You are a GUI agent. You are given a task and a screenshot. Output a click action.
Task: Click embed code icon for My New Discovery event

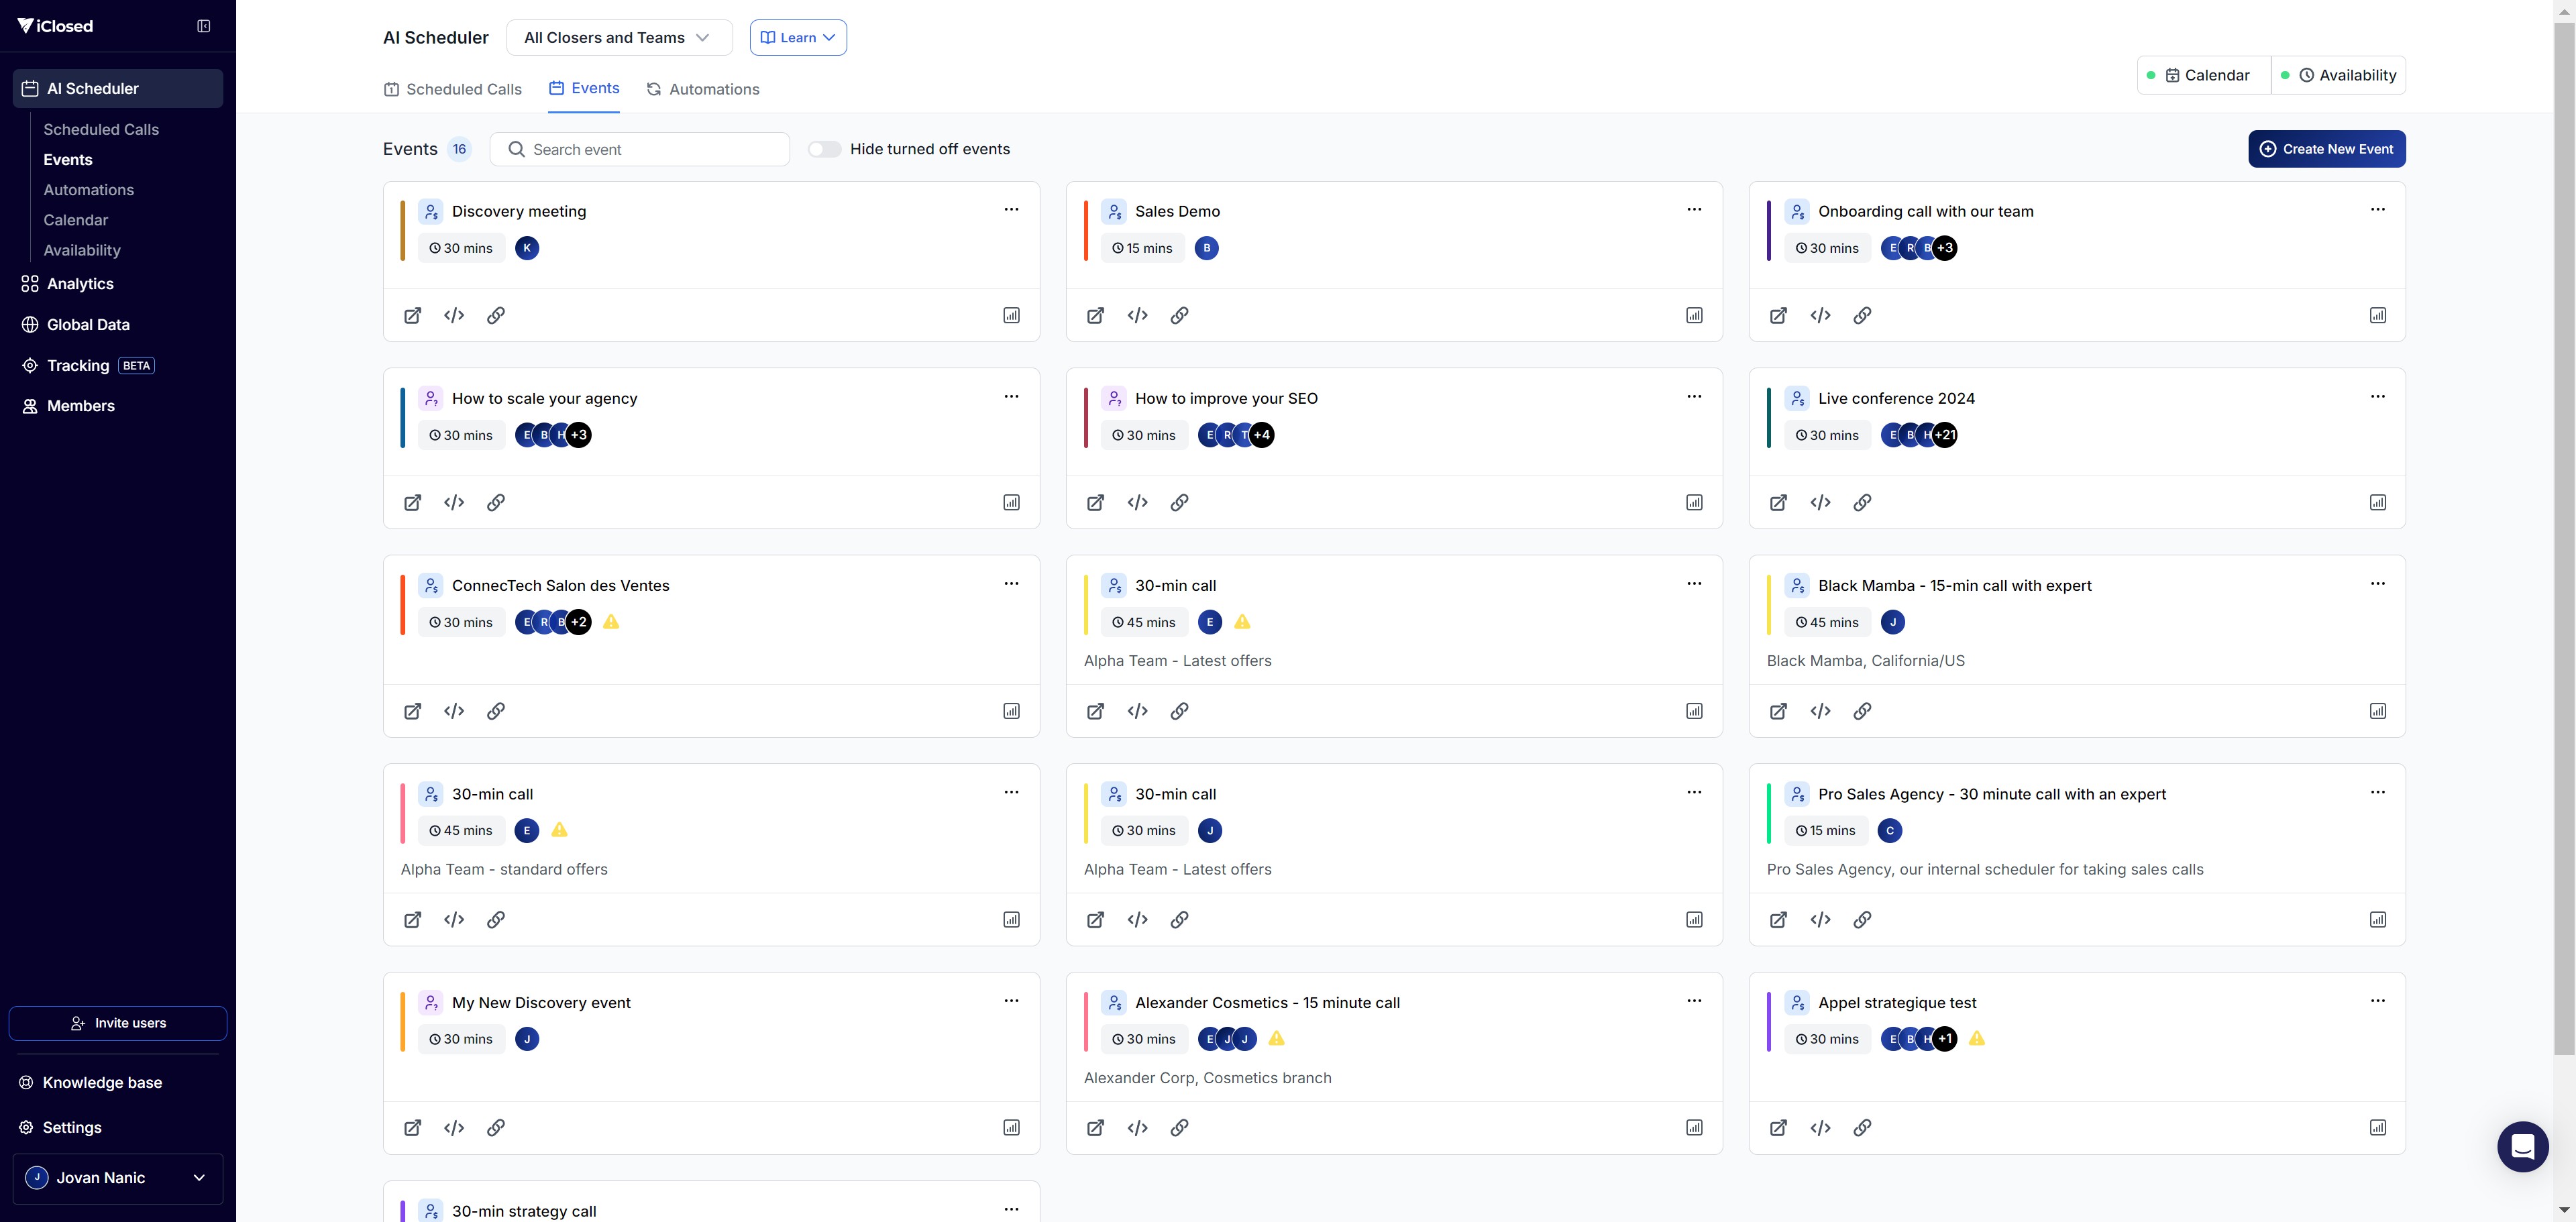[454, 1128]
